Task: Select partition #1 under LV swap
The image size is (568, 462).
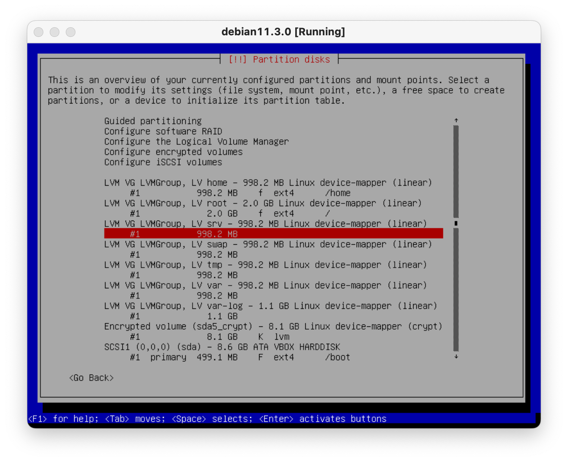Action: coord(184,255)
